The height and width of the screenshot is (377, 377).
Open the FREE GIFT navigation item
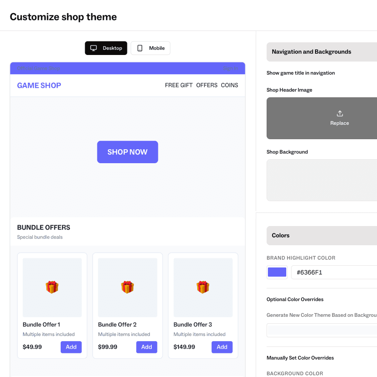[x=178, y=85]
